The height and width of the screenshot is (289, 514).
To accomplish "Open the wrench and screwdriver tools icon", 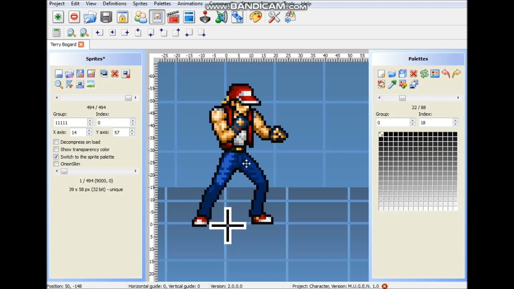I will (x=274, y=17).
